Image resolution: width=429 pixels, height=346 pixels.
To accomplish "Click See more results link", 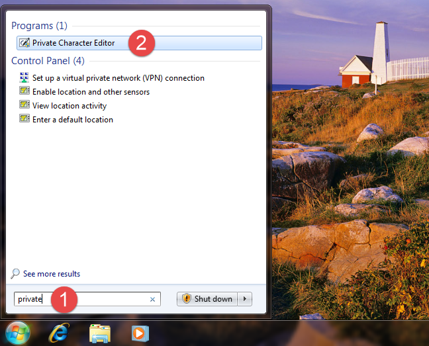I will (52, 274).
